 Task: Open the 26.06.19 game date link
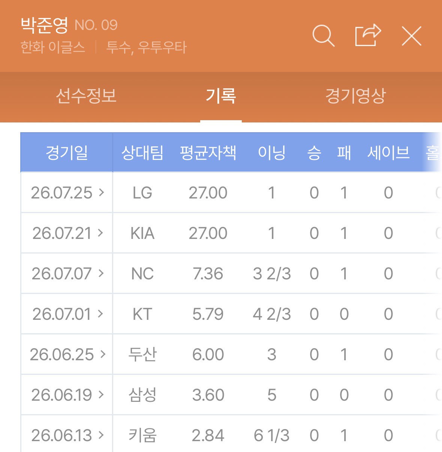[x=67, y=395]
